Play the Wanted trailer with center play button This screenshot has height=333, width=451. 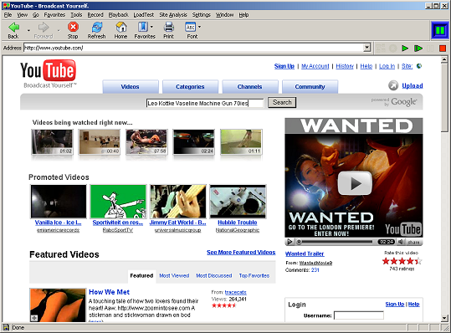click(x=355, y=183)
